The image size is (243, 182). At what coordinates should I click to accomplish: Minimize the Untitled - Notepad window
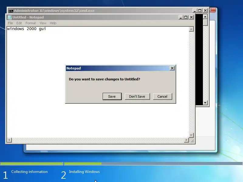[180, 17]
